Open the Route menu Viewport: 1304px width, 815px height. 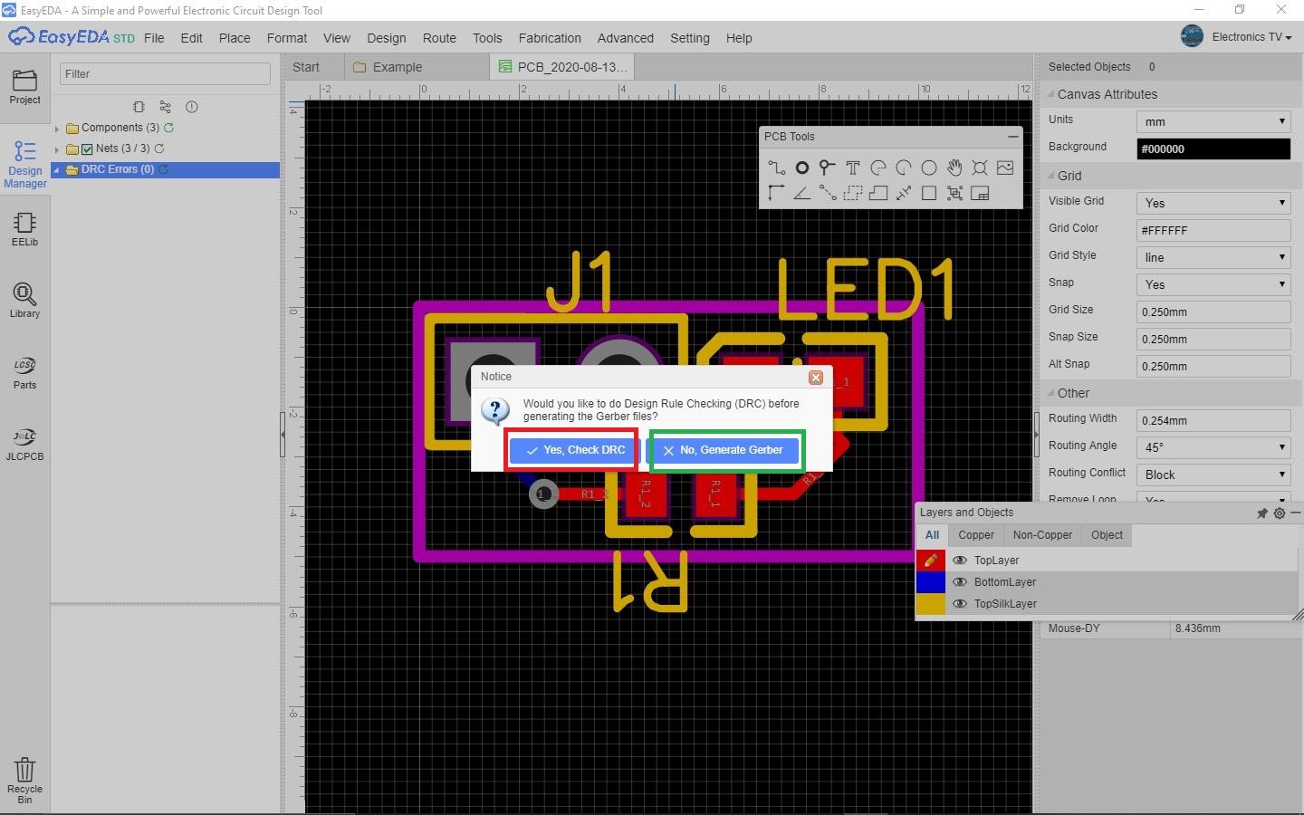(439, 38)
